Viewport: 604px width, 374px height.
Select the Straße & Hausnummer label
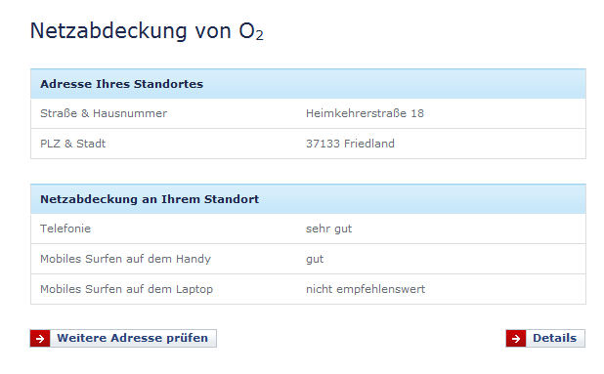click(x=104, y=113)
